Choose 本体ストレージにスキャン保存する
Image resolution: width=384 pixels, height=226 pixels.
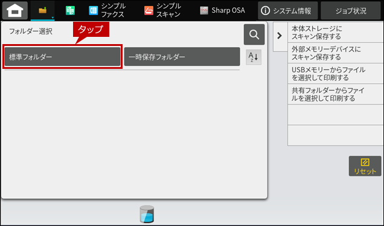(336, 33)
